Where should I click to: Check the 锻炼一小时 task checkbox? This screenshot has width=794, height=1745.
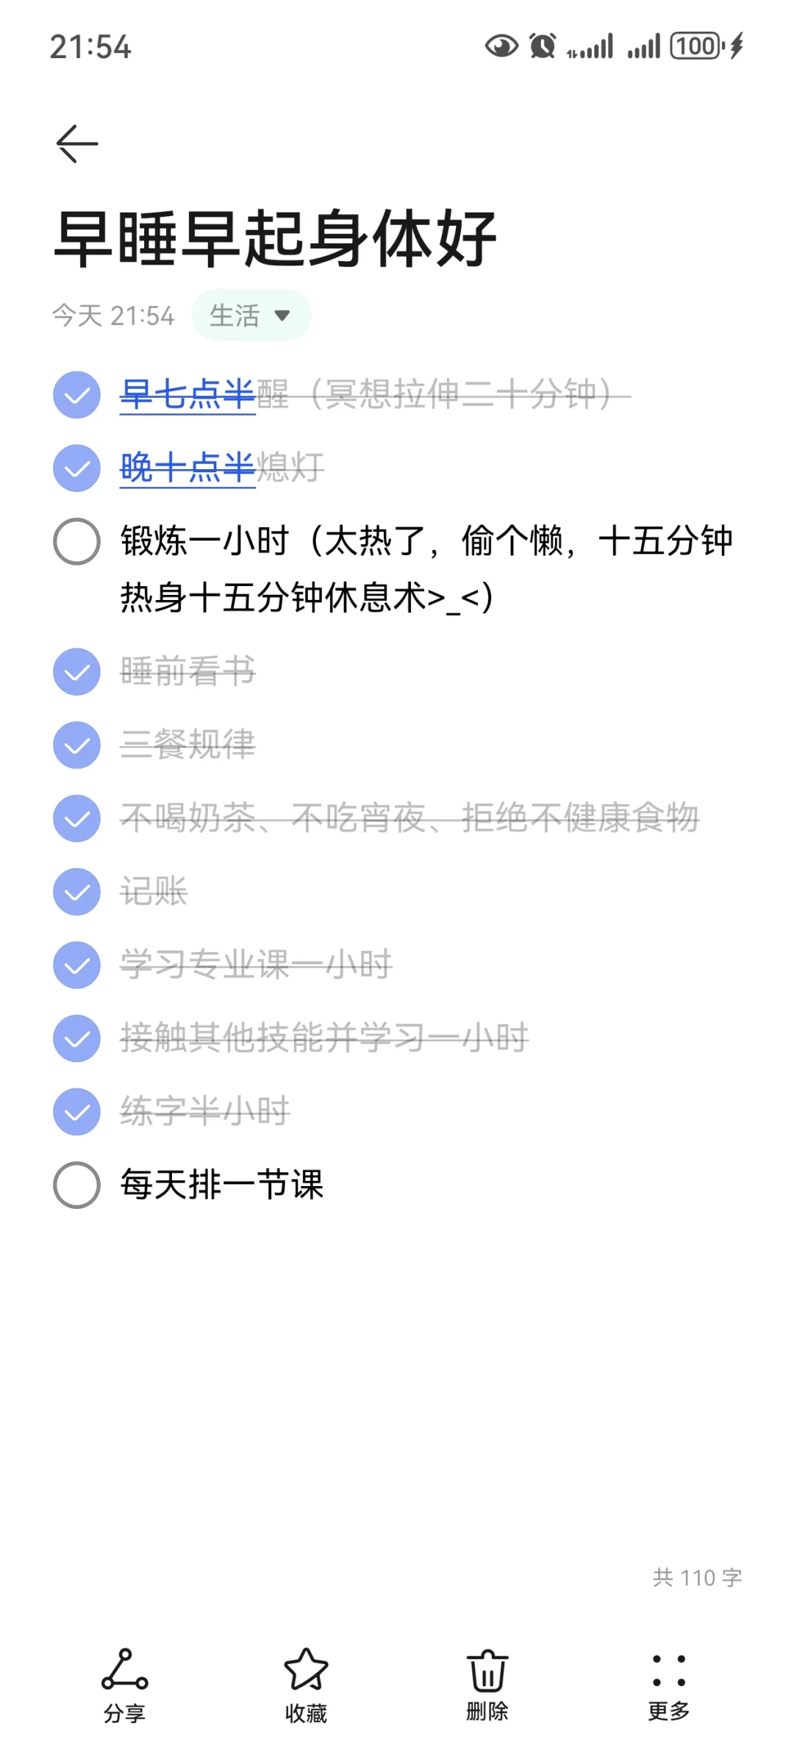[77, 541]
